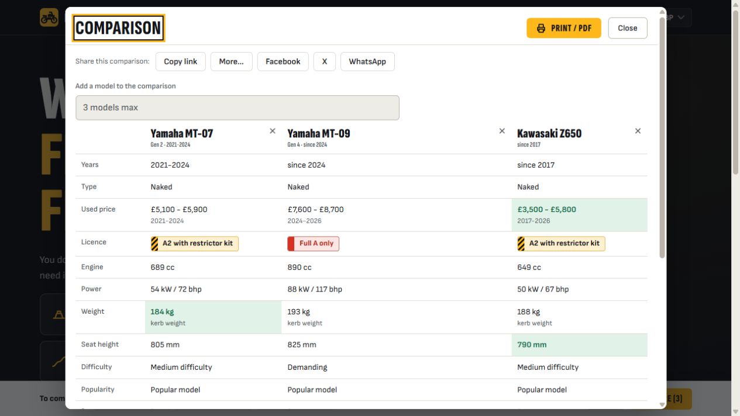Click the 184 kg weight value
This screenshot has height=416, width=740.
click(x=162, y=311)
